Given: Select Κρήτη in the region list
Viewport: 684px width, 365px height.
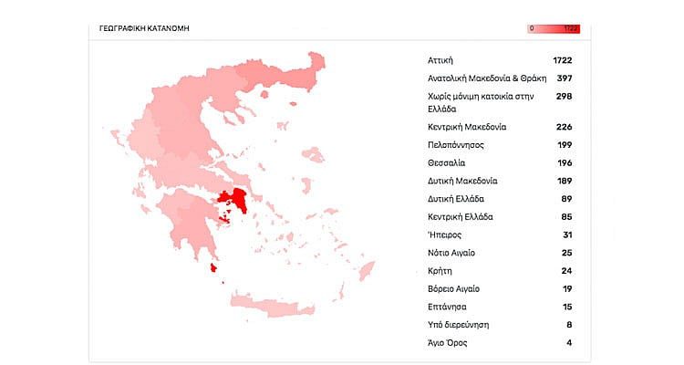Looking at the screenshot, I should (x=499, y=271).
